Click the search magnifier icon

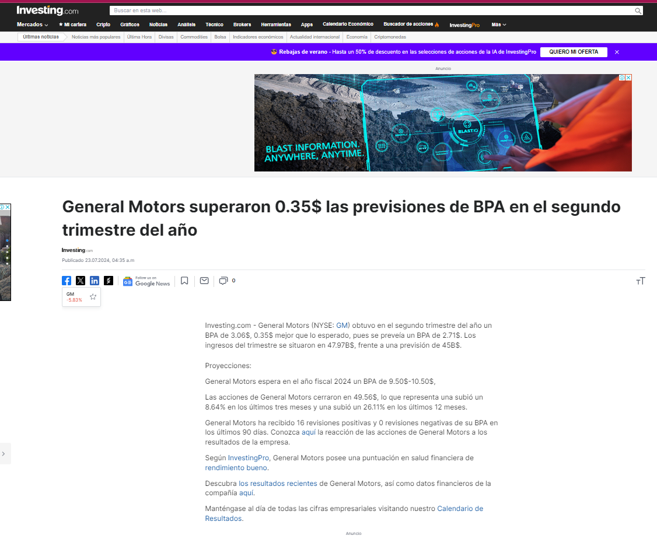click(x=638, y=10)
